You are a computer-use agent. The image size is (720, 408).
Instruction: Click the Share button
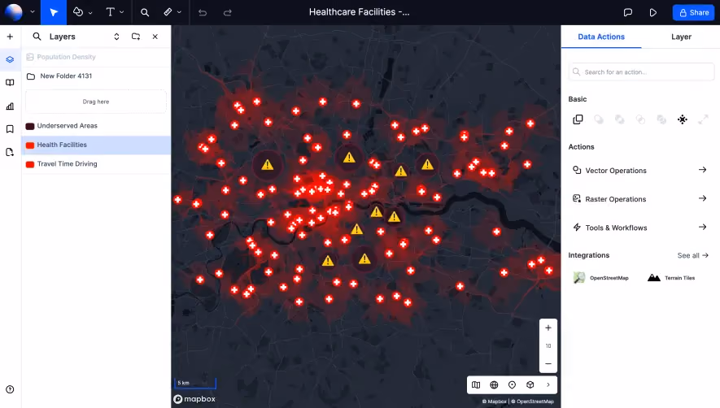[x=693, y=12]
